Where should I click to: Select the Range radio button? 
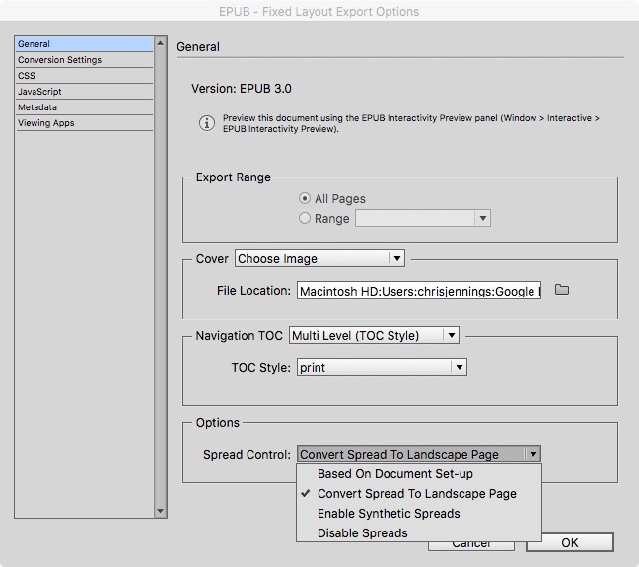pyautogui.click(x=305, y=218)
